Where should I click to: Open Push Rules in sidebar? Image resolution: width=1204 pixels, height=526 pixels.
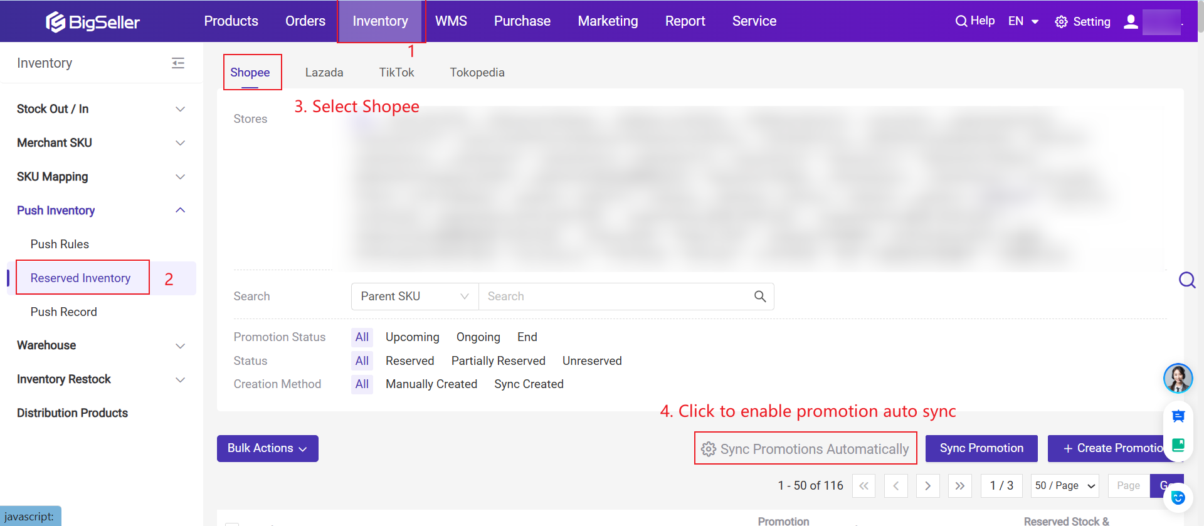point(60,245)
